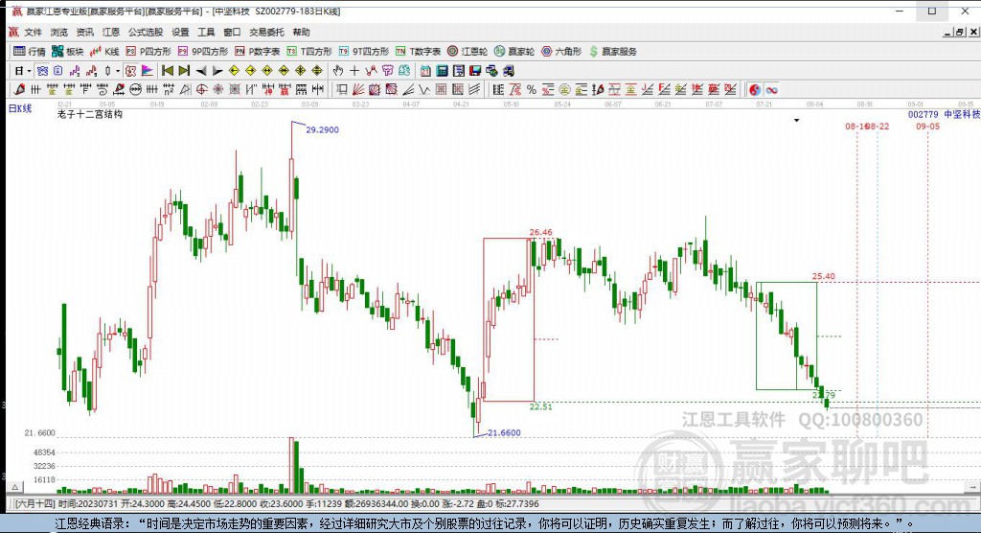Open the 江恩轮 Gann wheel
The height and width of the screenshot is (533, 981).
(x=467, y=52)
